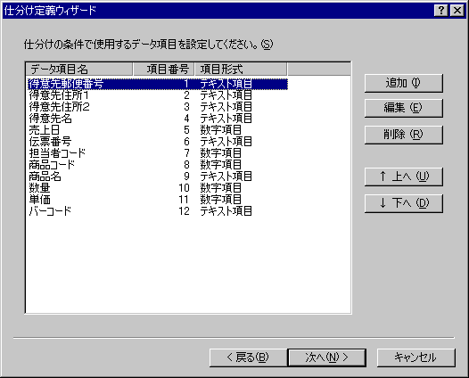The height and width of the screenshot is (378, 469).
Task: Sort by データ項目名 column header
Action: [79, 69]
